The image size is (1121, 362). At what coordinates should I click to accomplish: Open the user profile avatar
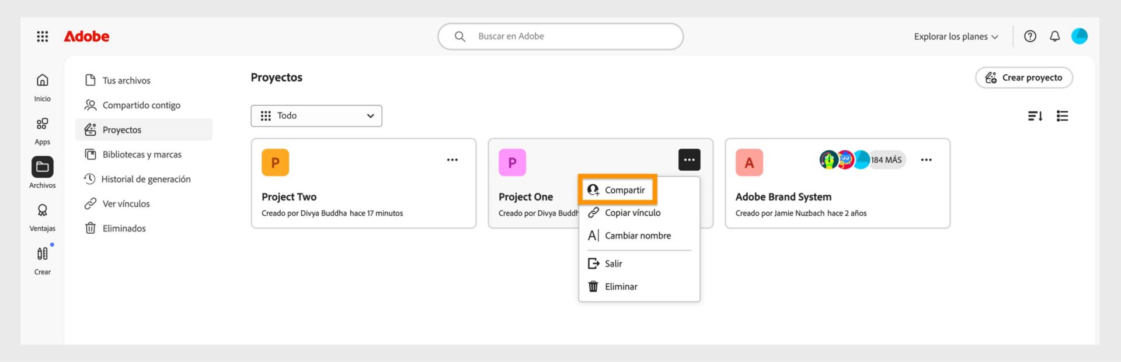1080,36
